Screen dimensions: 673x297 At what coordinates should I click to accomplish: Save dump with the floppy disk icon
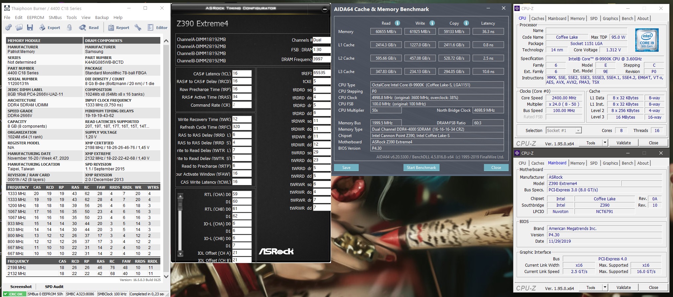30,28
